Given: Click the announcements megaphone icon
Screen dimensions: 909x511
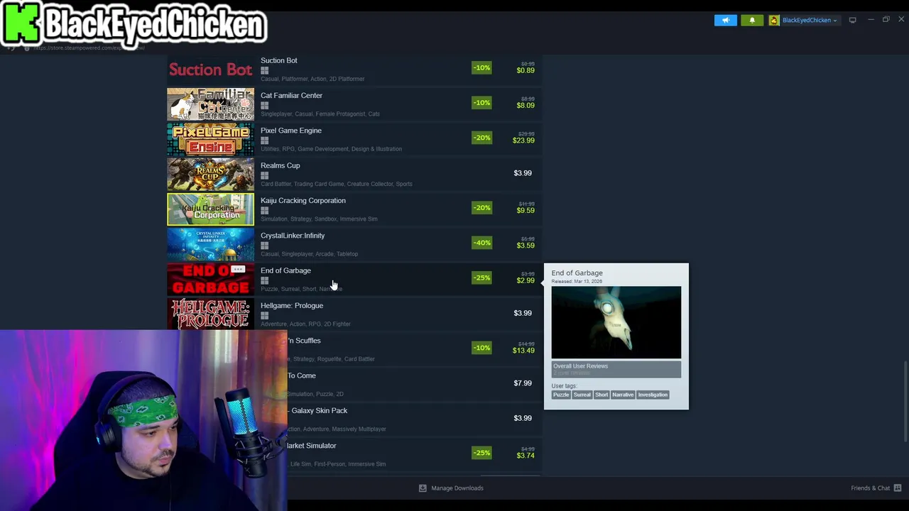Looking at the screenshot, I should tap(726, 20).
